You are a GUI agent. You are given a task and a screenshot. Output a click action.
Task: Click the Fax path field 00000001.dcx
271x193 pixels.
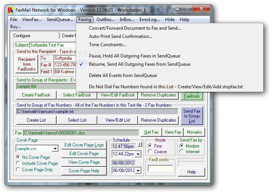click(x=81, y=133)
